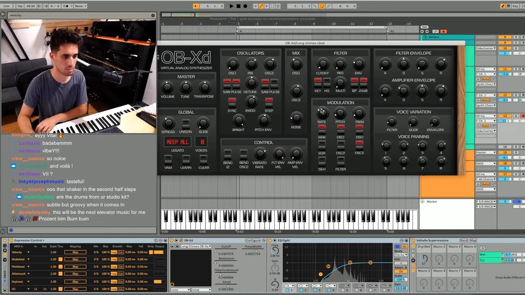Toggle the Key map mode button

coord(515,6)
